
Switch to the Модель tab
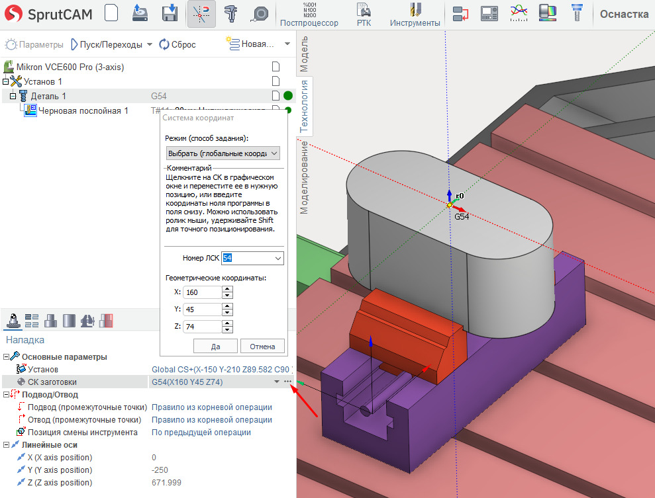tap(305, 54)
